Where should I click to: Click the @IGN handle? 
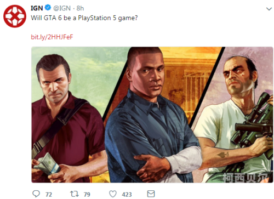[62, 8]
